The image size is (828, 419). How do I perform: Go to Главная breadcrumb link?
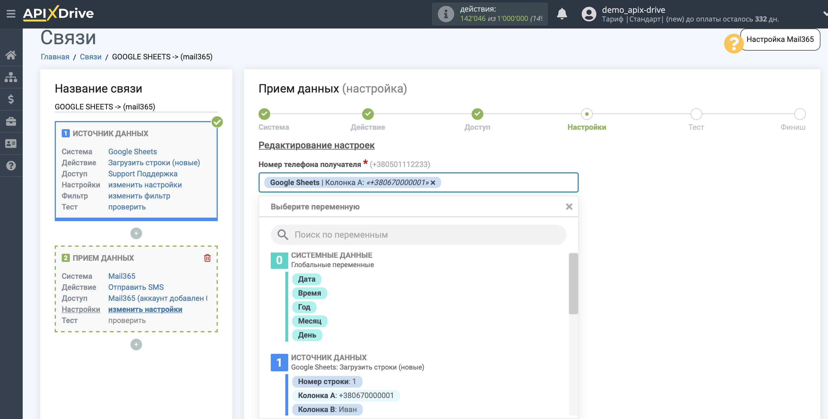[55, 57]
